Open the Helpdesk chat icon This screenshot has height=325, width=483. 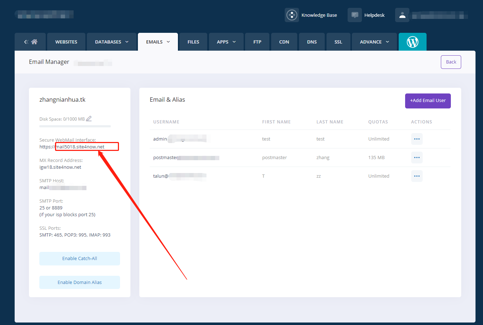coord(355,15)
